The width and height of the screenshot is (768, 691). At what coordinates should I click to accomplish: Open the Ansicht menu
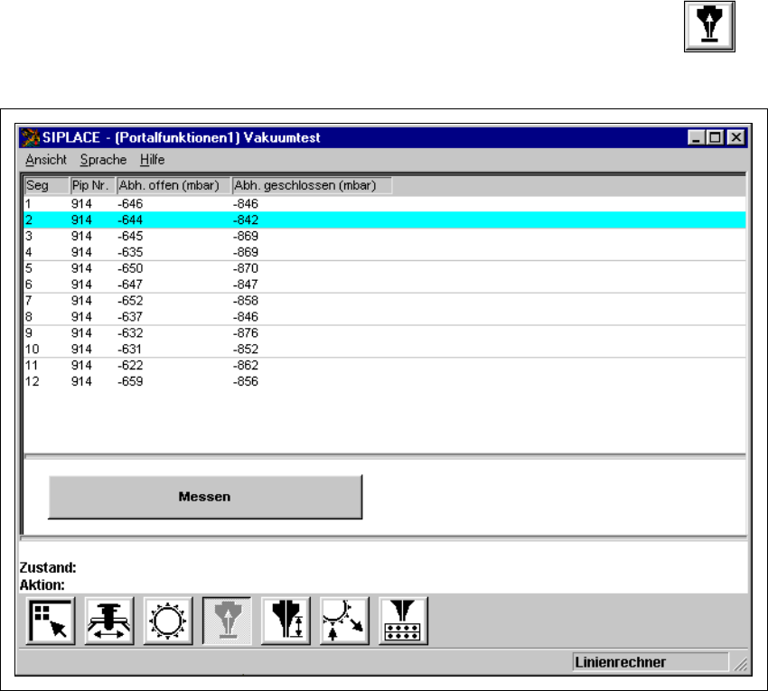(46, 160)
